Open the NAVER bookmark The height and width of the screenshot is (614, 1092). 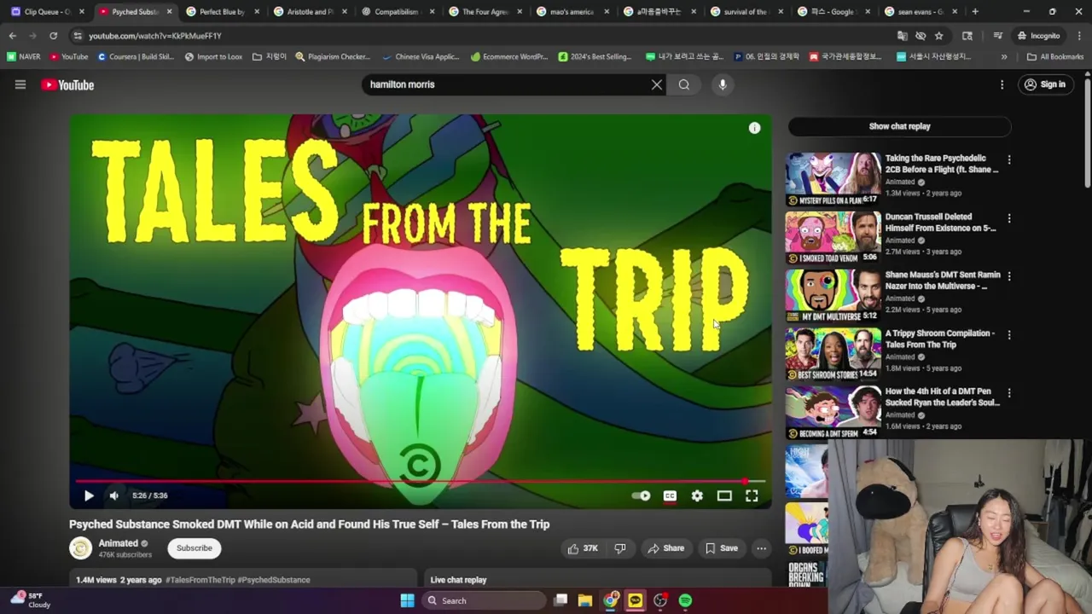tap(24, 57)
